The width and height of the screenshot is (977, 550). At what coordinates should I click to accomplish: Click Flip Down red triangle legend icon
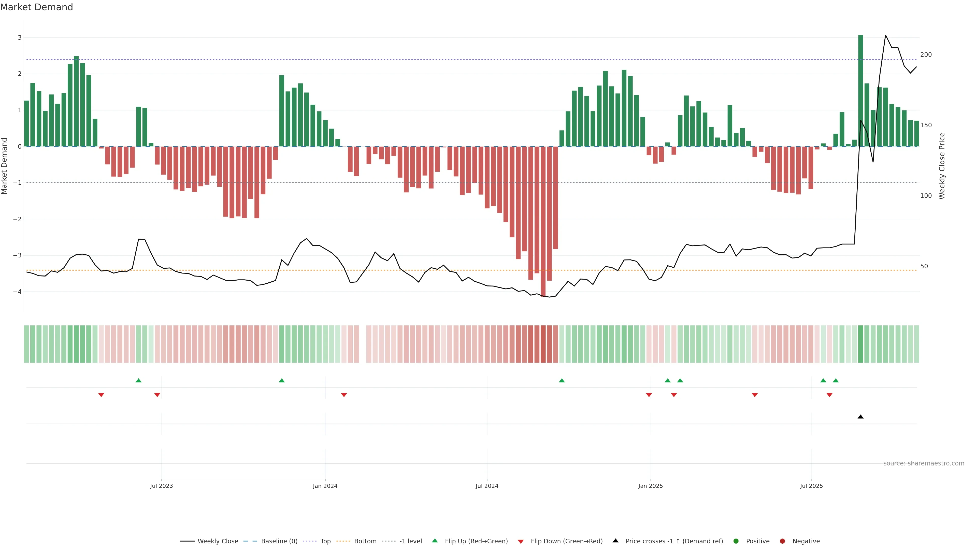tap(520, 542)
